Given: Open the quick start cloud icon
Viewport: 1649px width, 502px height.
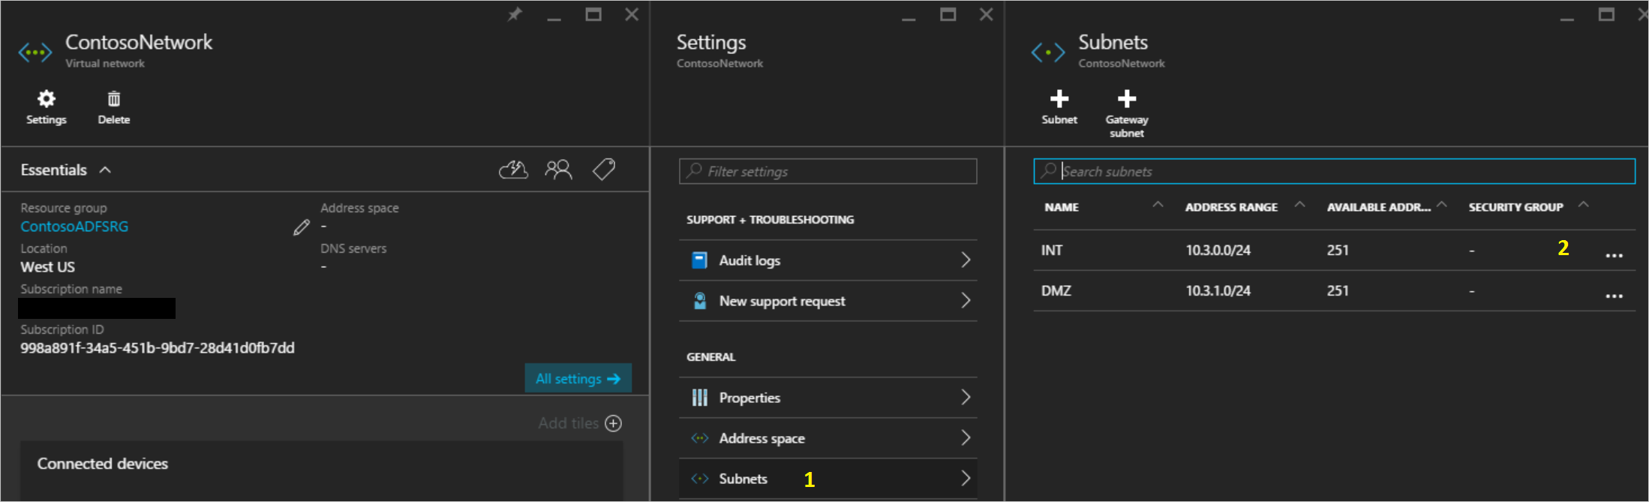Looking at the screenshot, I should point(514,170).
